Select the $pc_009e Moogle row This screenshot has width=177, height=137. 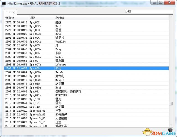(87, 80)
